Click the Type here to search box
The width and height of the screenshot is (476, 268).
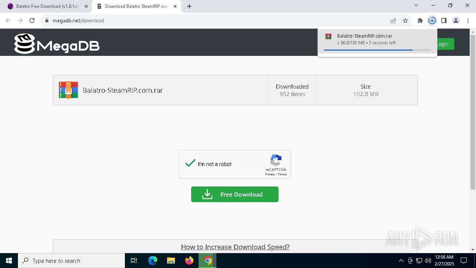(x=71, y=261)
